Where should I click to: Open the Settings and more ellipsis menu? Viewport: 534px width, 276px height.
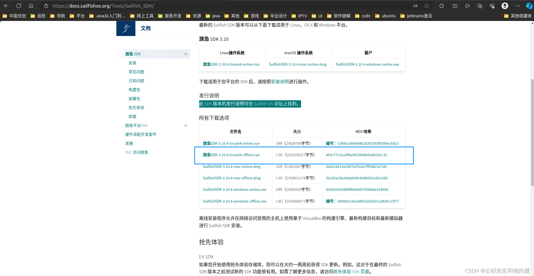point(518,6)
